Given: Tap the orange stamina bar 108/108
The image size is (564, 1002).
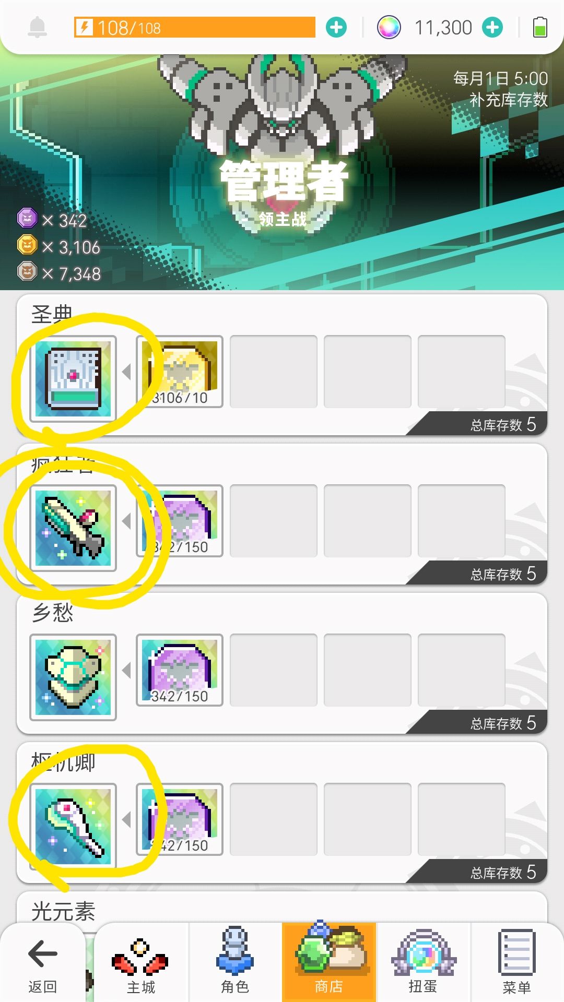Looking at the screenshot, I should pyautogui.click(x=195, y=27).
